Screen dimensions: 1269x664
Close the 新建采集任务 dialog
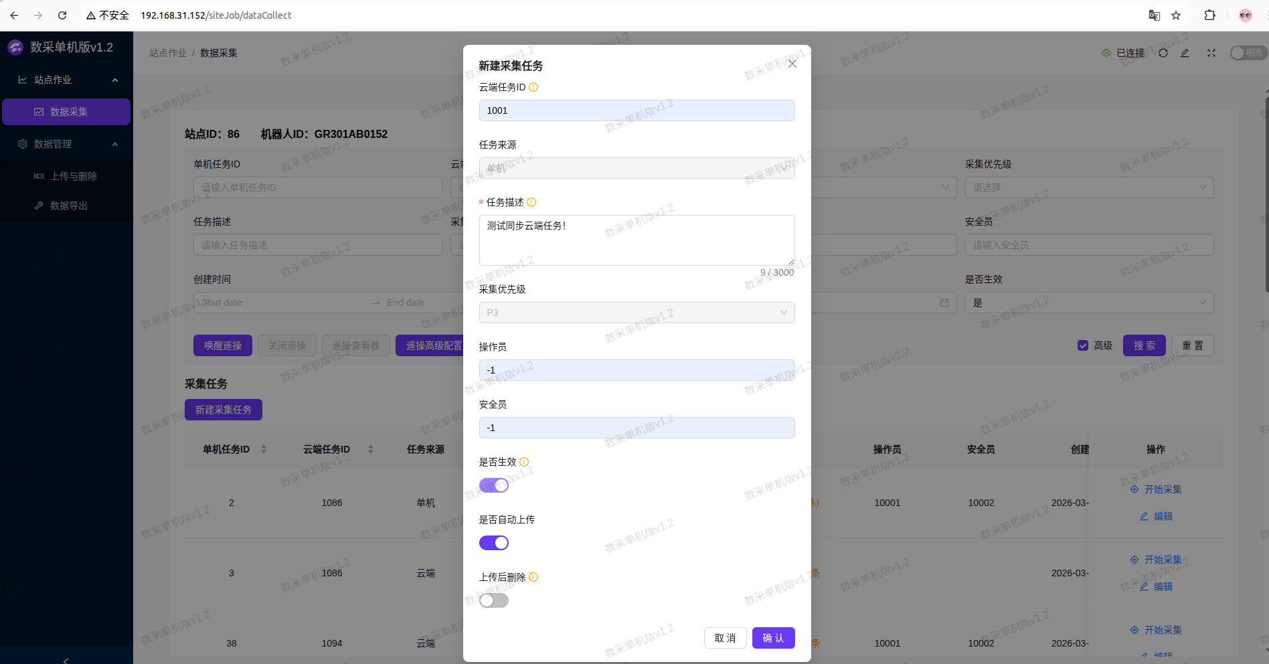[x=792, y=64]
